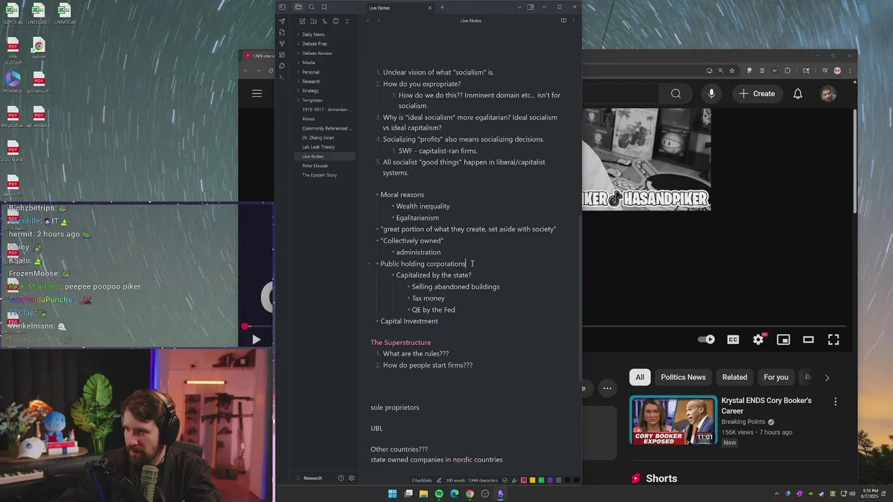Pick the yellow color swatch in status bar
This screenshot has width=893, height=502.
[x=532, y=480]
